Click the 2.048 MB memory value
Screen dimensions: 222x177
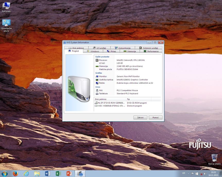[x=130, y=66]
